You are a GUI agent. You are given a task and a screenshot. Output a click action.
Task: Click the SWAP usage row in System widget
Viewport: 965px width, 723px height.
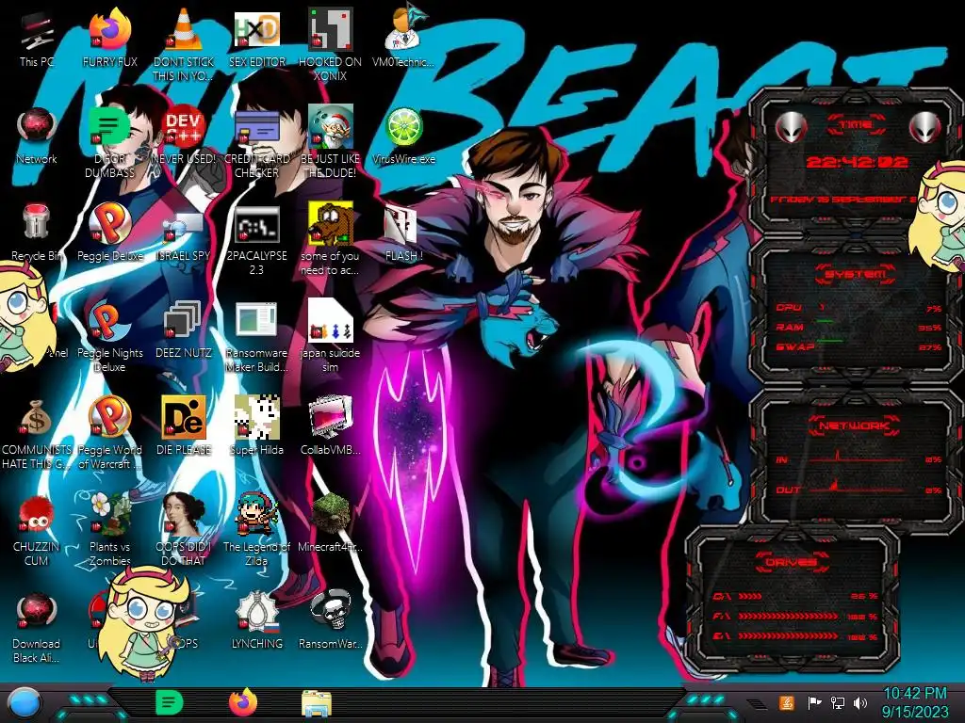click(859, 346)
